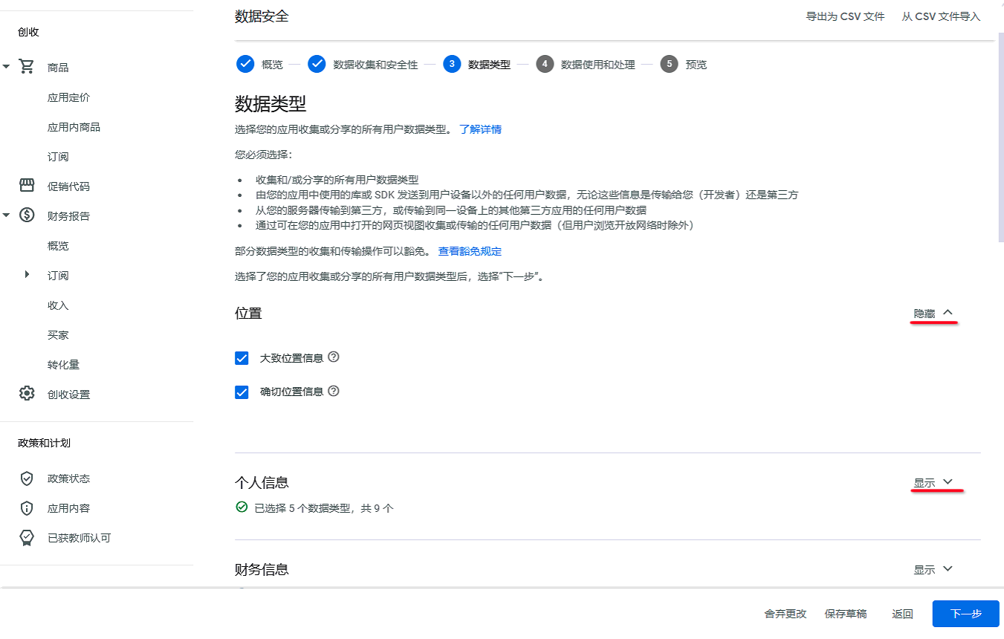Show the 个人信息 section with 显示
The height and width of the screenshot is (639, 1004).
click(933, 483)
